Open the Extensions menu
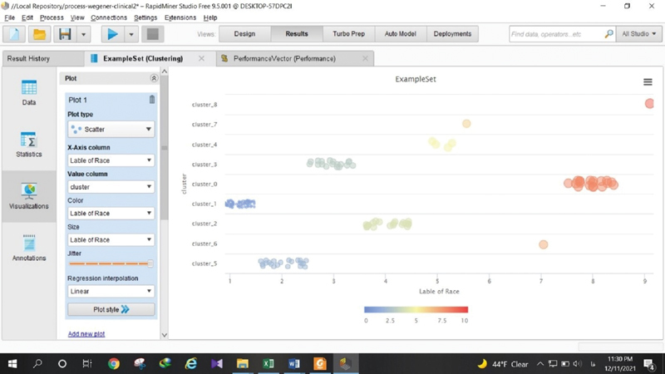Viewport: 665px width, 374px height. pos(180,17)
